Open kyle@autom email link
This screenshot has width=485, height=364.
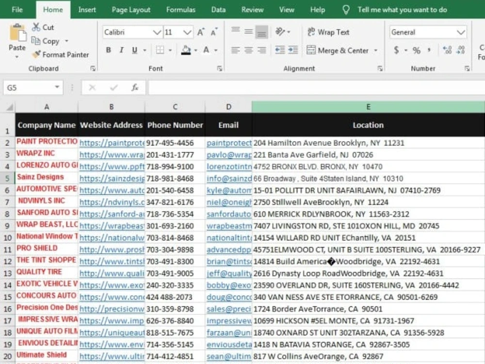click(x=229, y=190)
